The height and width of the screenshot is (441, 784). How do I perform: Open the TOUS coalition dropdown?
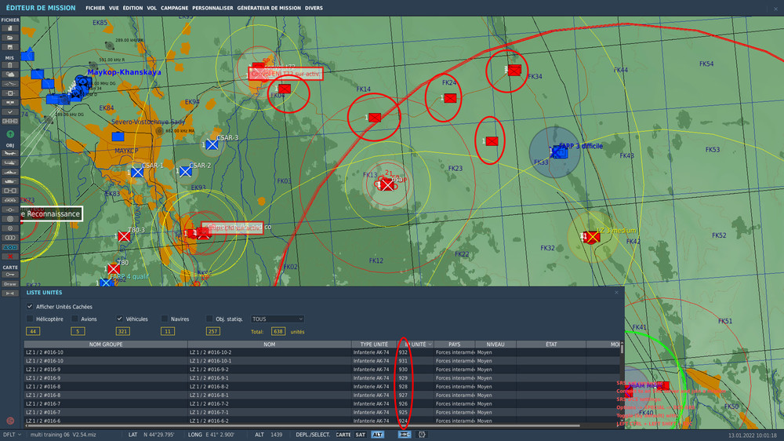277,319
